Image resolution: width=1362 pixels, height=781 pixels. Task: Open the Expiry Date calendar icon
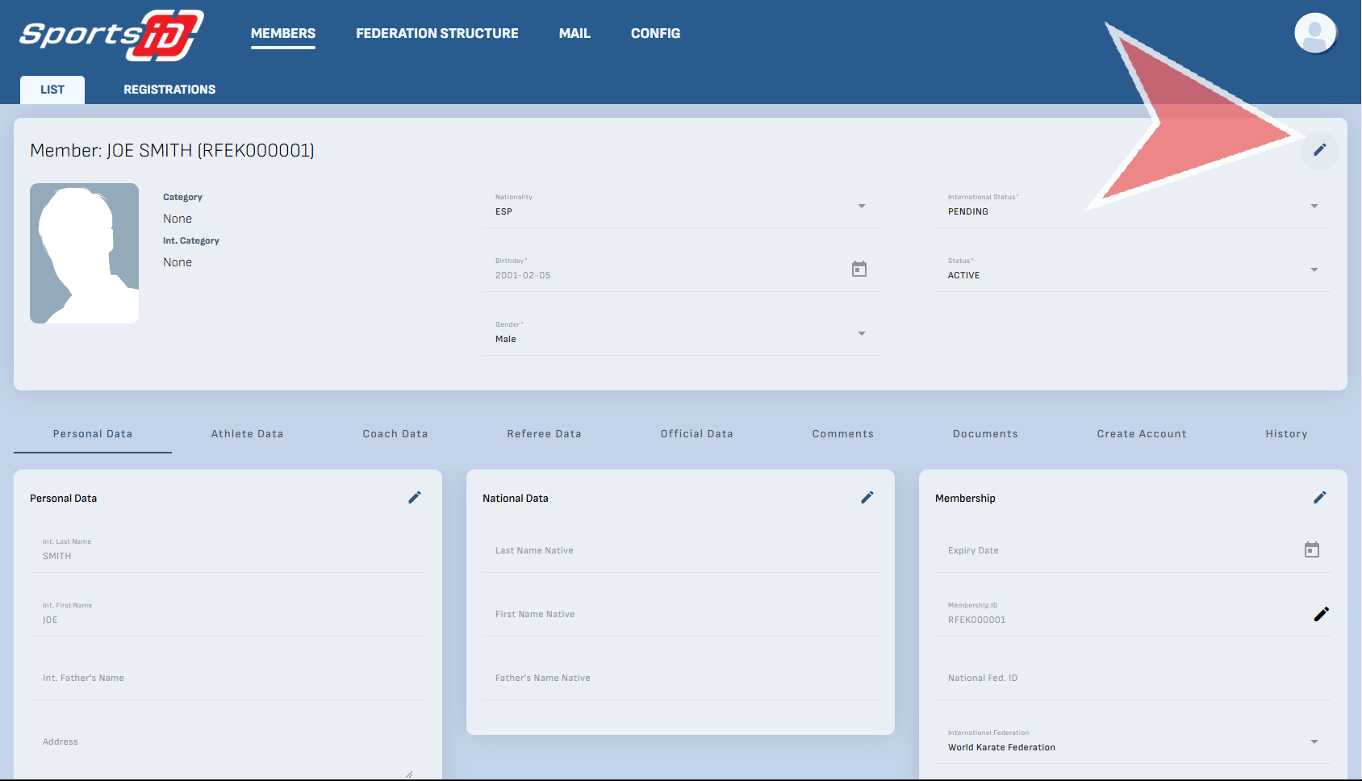tap(1312, 550)
